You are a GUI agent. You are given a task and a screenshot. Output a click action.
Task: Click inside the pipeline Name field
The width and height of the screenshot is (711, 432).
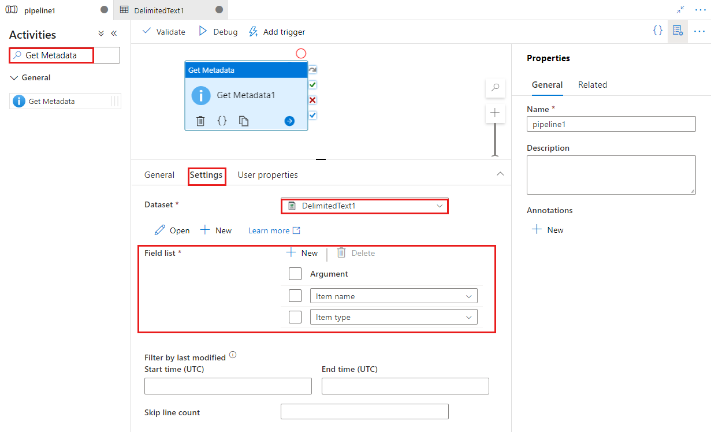(611, 124)
